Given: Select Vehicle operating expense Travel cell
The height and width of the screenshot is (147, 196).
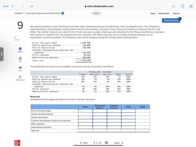Looking at the screenshot, I should coord(85,114).
